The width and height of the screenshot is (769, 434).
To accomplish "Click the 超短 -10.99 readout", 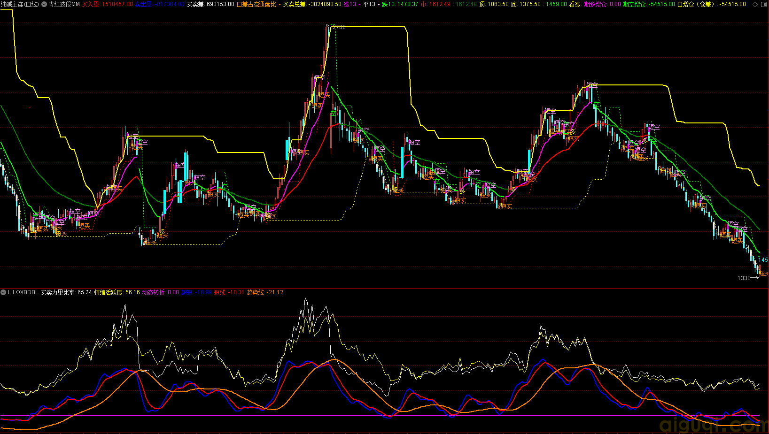I will coord(196,292).
